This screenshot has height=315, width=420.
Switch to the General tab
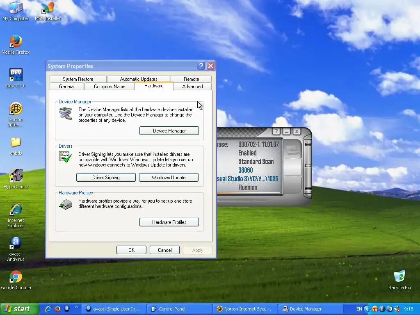(67, 86)
